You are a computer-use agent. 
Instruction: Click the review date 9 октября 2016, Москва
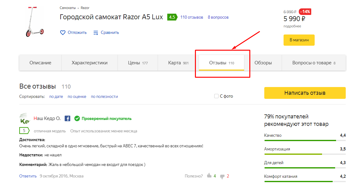pyautogui.click(x=62, y=176)
